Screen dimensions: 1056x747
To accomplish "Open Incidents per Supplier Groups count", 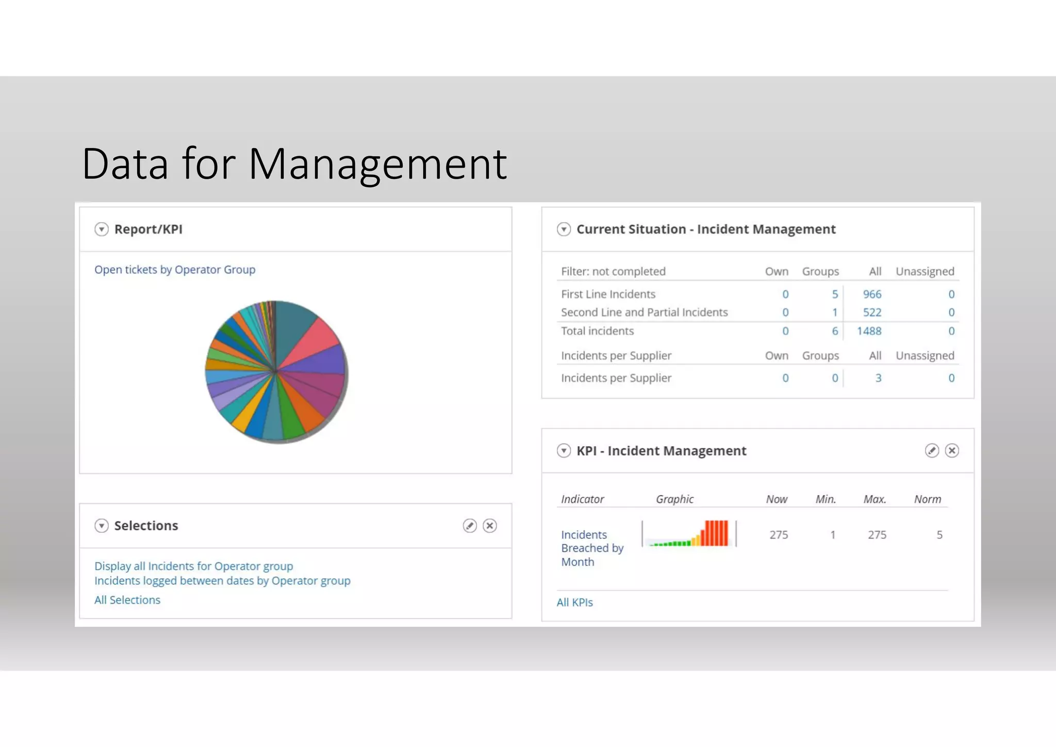I will (x=835, y=378).
